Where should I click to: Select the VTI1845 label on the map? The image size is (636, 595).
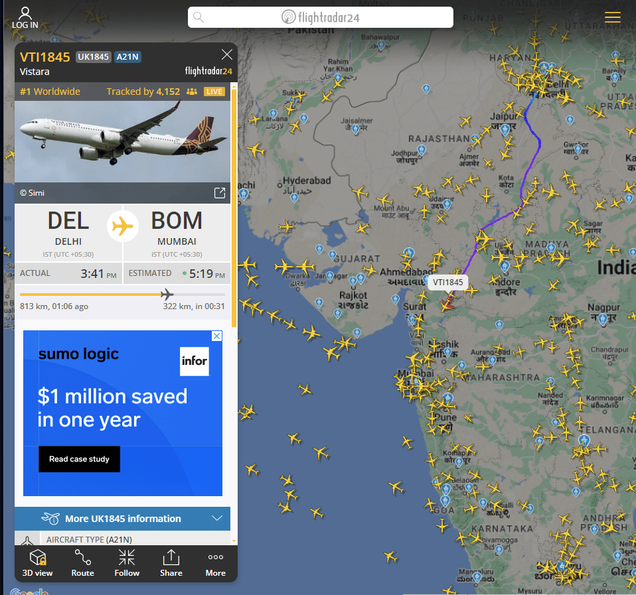tap(447, 283)
